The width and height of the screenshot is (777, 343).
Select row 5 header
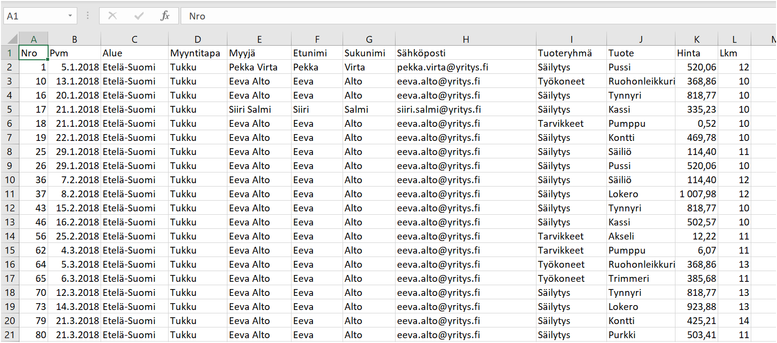[x=10, y=109]
